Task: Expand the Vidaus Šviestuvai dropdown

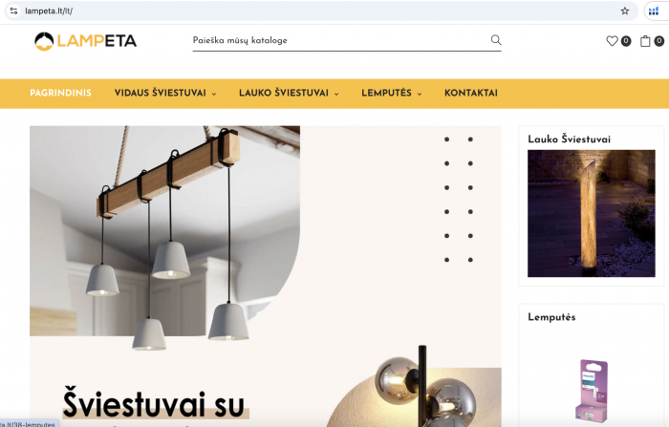Action: click(x=165, y=93)
